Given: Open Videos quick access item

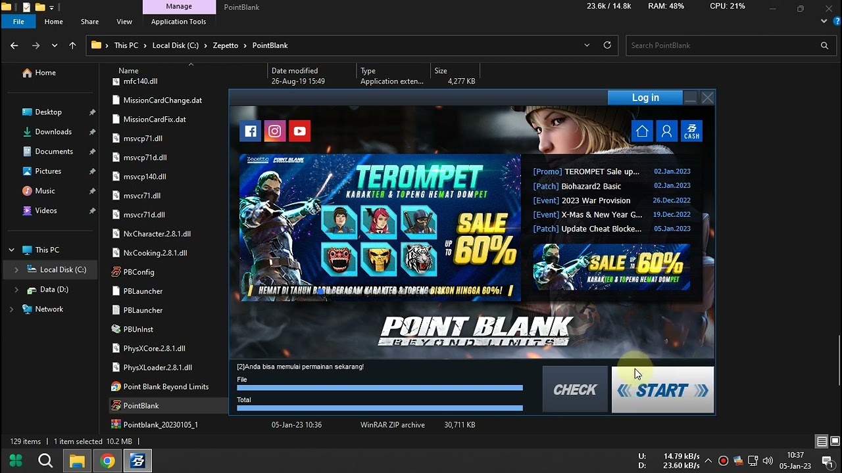Looking at the screenshot, I should pos(46,211).
